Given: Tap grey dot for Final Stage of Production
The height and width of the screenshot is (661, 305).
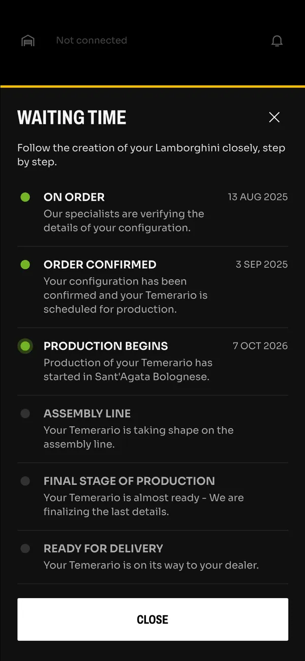Looking at the screenshot, I should (25, 481).
